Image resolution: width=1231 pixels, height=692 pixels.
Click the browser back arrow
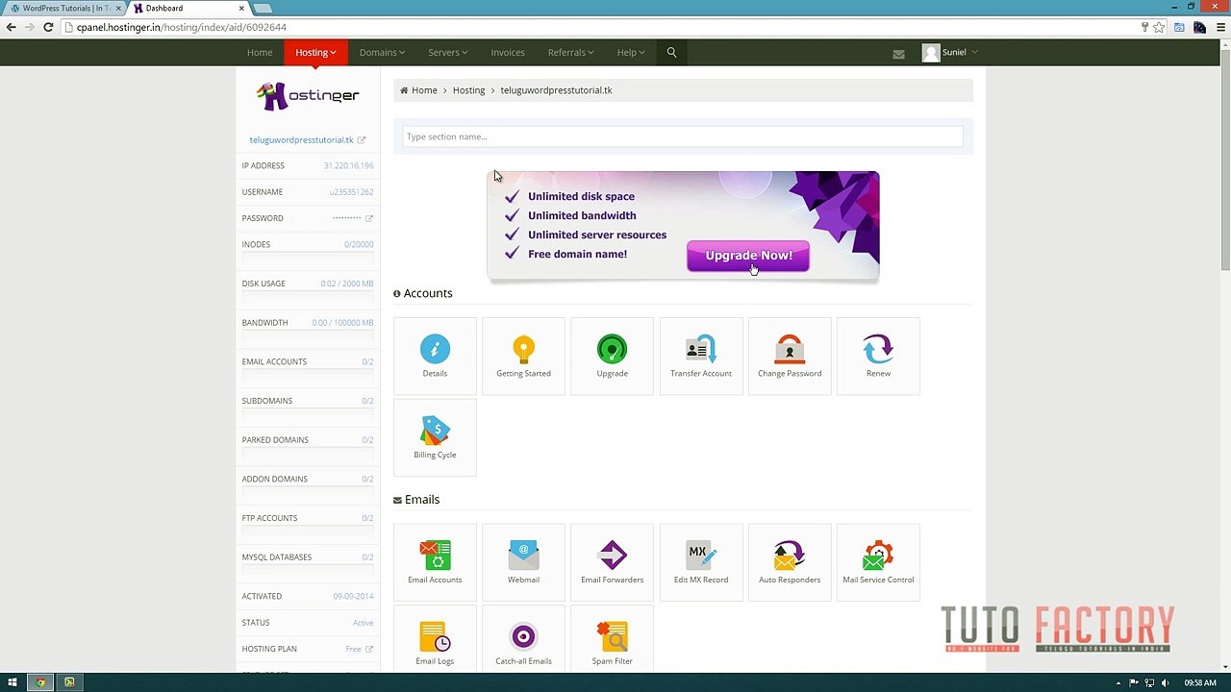(x=12, y=27)
